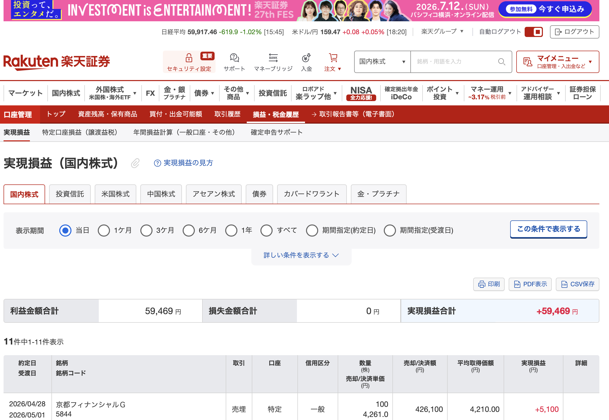Open the security settings lock icon
The height and width of the screenshot is (420, 609).
click(189, 58)
